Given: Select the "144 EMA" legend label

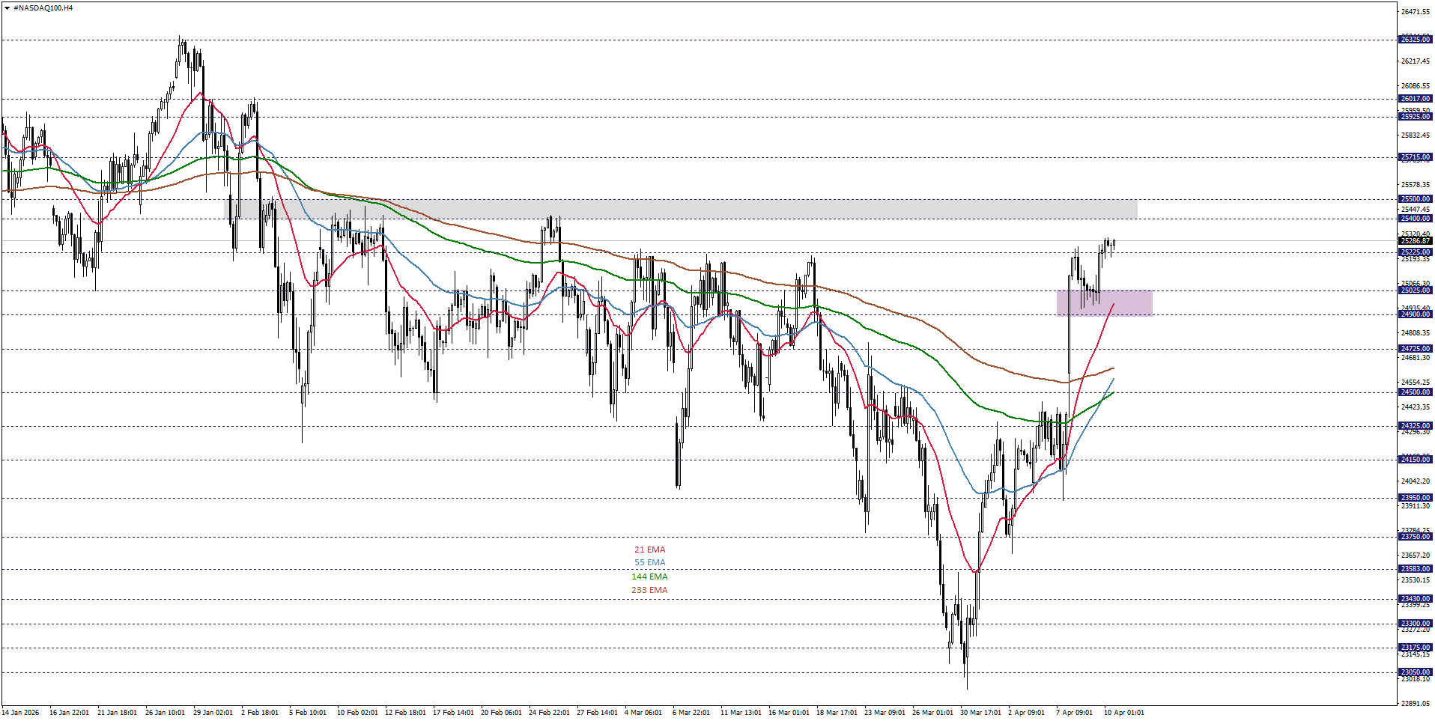Looking at the screenshot, I should click(x=650, y=577).
